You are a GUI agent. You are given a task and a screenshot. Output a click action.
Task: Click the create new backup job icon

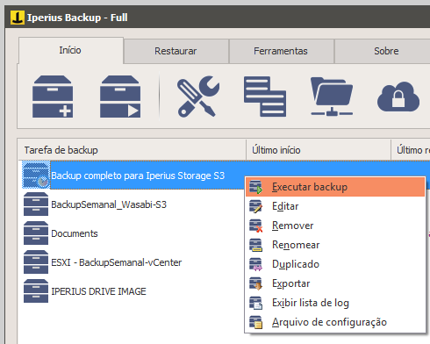[53, 97]
